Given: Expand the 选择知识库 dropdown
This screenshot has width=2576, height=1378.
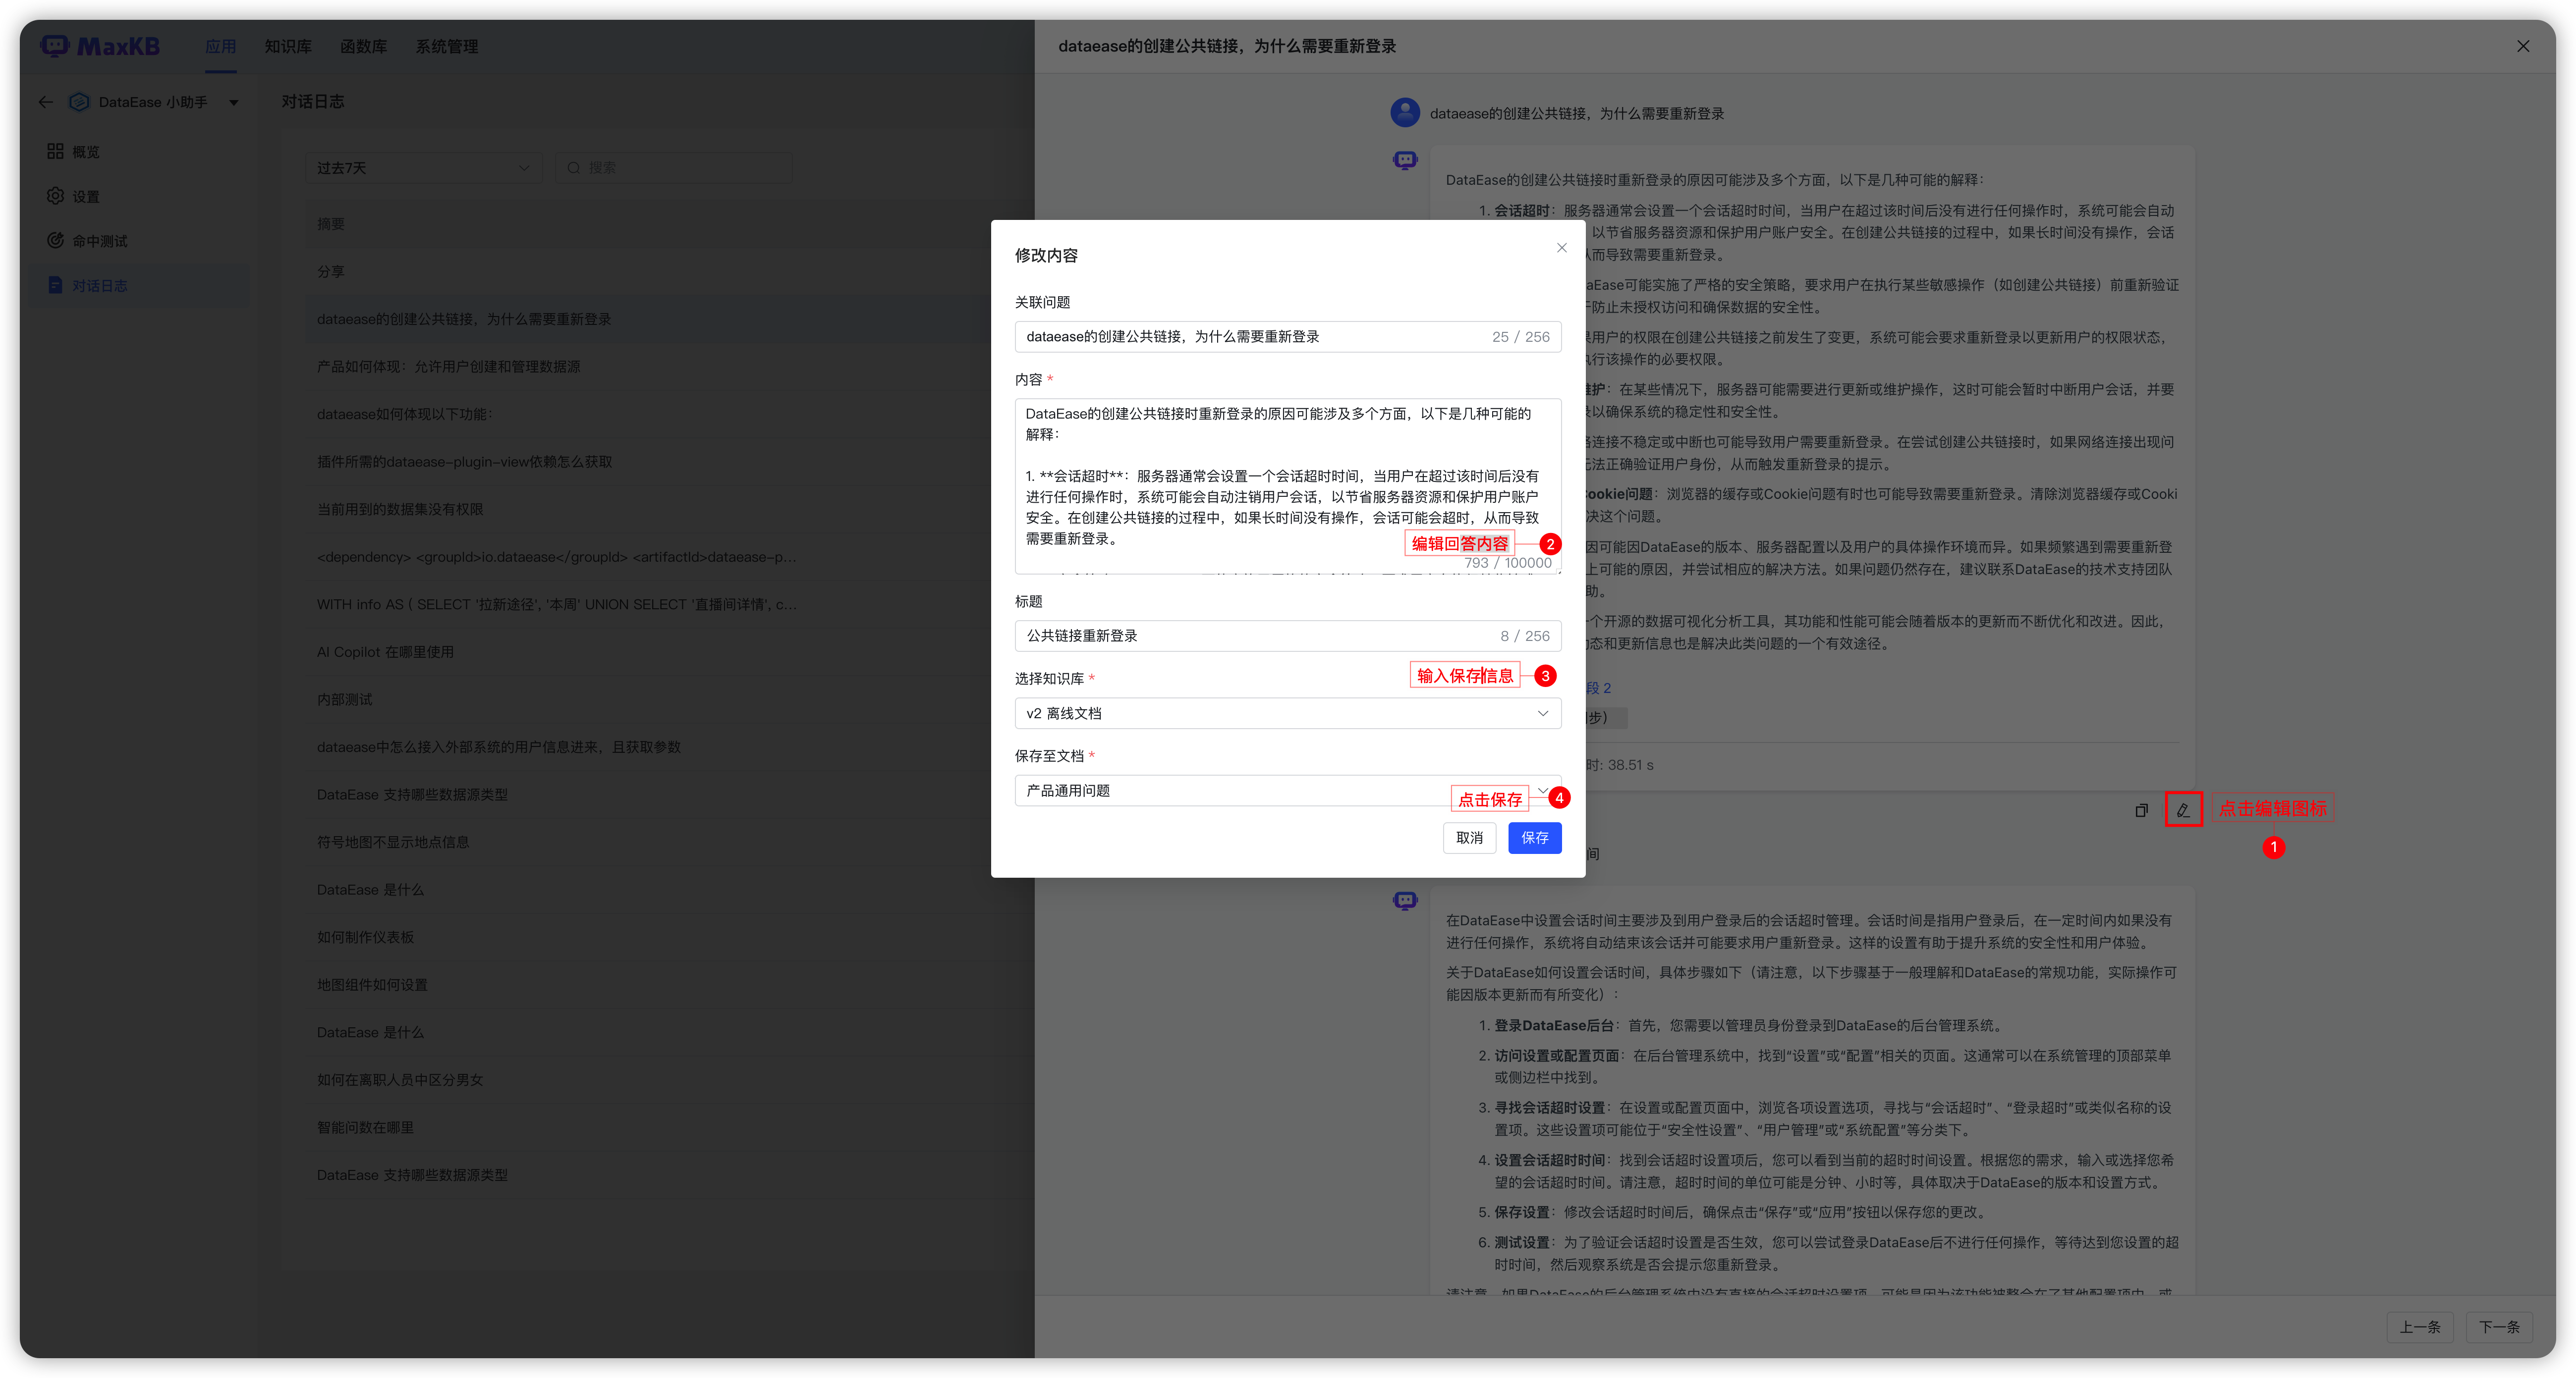Looking at the screenshot, I should coord(1287,712).
